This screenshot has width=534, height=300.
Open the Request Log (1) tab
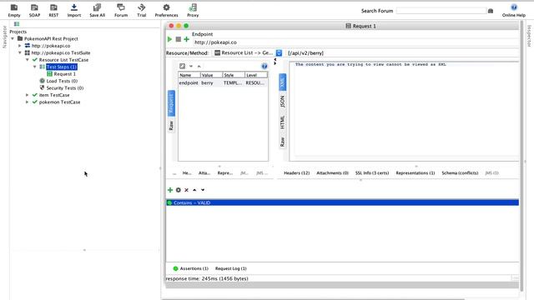tap(230, 268)
